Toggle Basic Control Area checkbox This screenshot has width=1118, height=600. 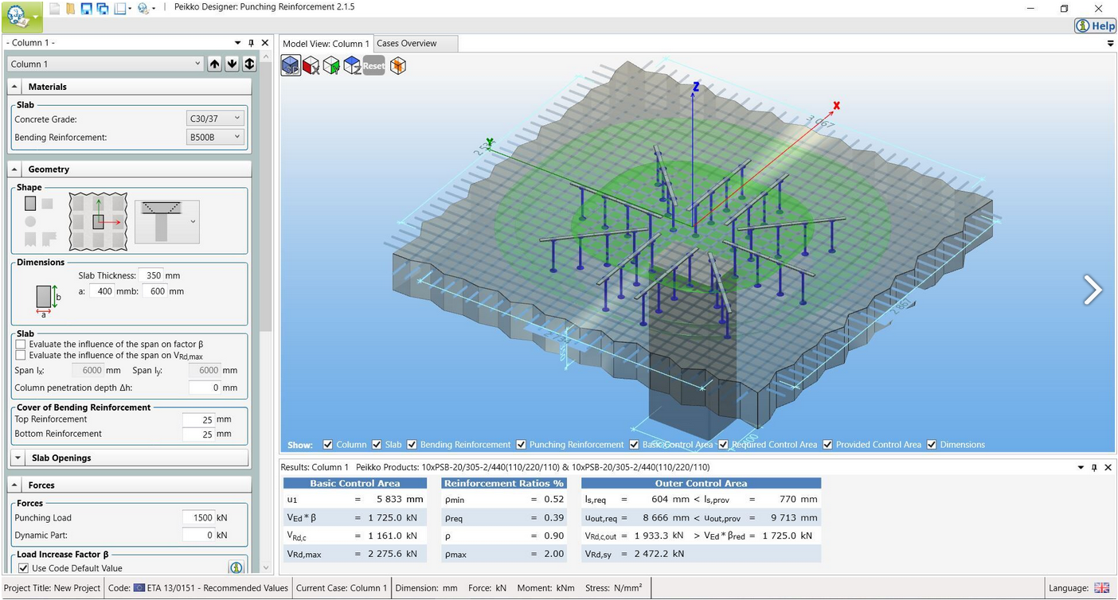(634, 445)
